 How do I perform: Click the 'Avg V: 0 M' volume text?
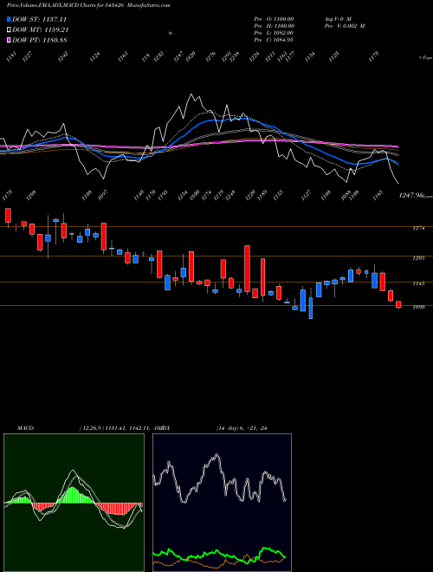click(338, 18)
